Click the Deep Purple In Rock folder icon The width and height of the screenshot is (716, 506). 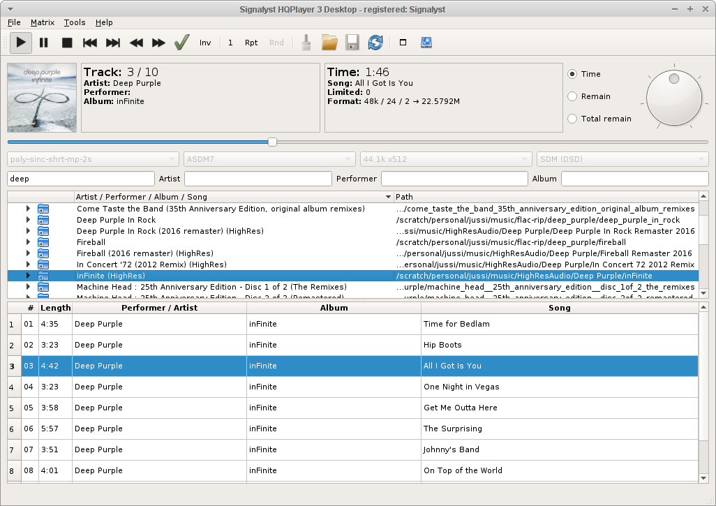pos(43,220)
